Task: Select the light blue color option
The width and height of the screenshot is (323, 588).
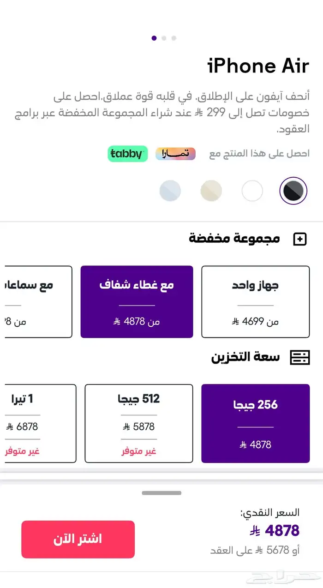Action: click(x=170, y=191)
